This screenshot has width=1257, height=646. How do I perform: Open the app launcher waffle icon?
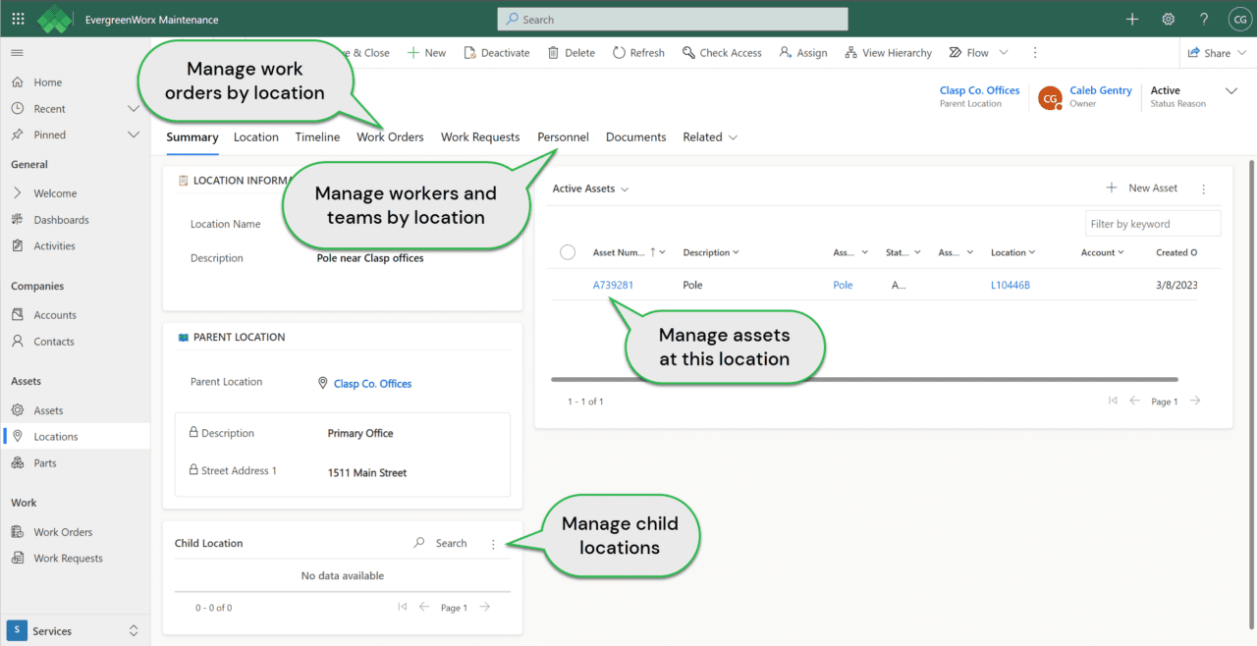(x=19, y=19)
